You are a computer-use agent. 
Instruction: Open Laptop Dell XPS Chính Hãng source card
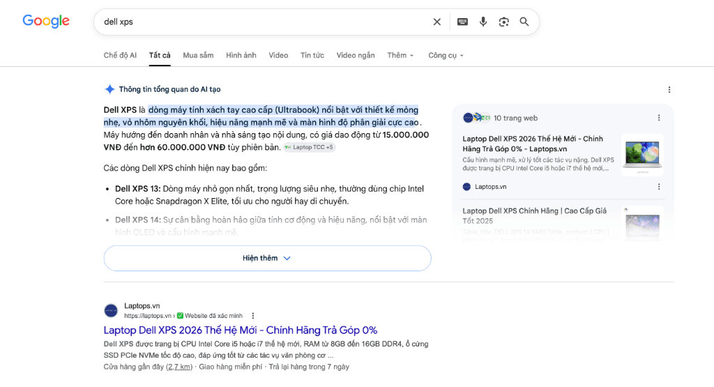tap(535, 215)
